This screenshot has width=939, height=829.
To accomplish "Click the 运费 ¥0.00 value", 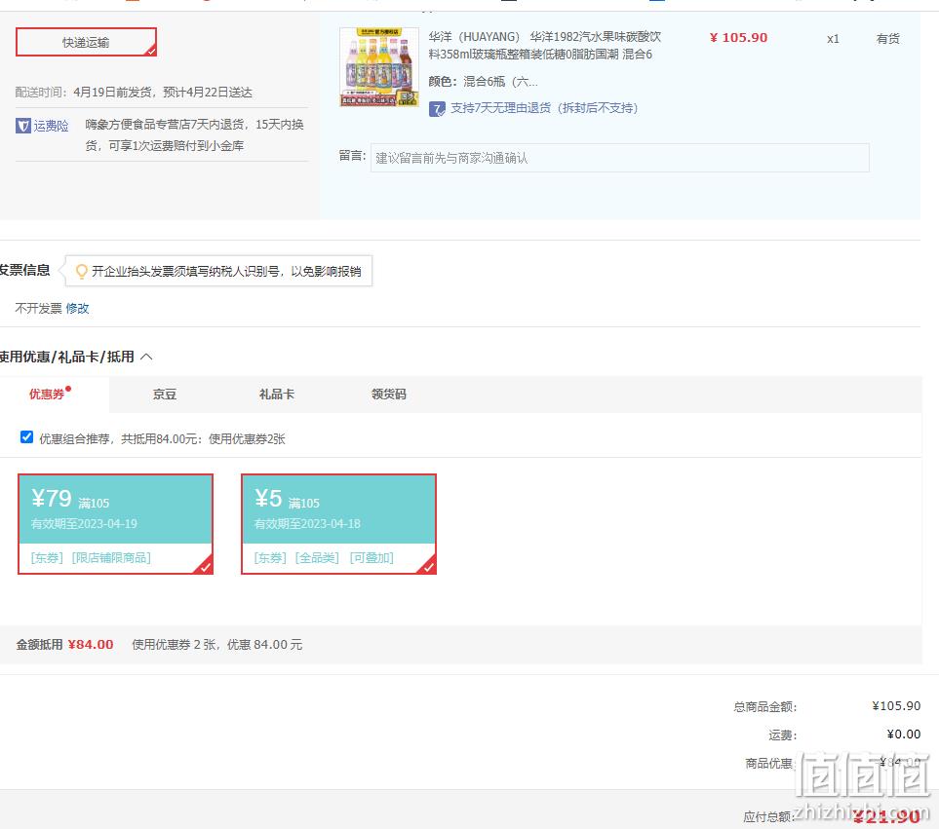I will tap(904, 734).
